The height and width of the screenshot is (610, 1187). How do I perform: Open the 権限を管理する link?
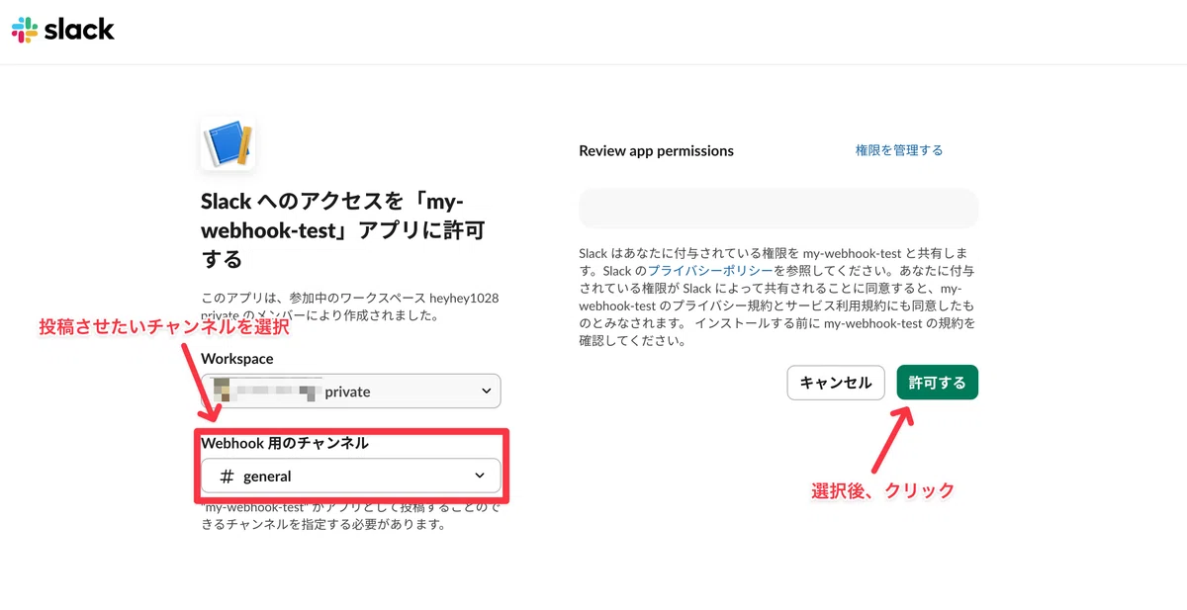pos(899,150)
